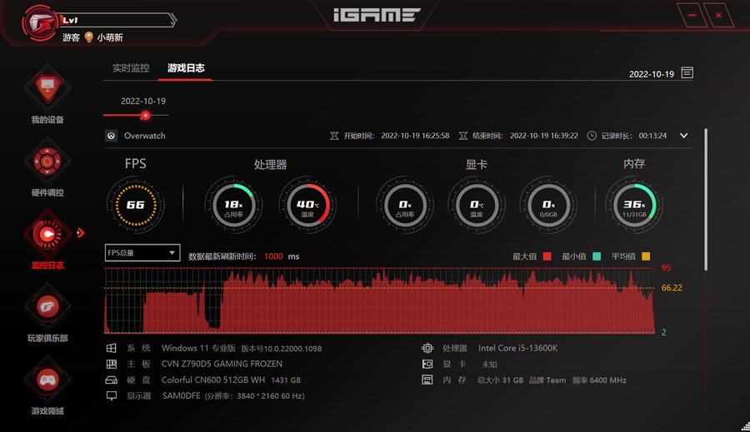Open the 玩家俱乐部 player club icon

47,306
